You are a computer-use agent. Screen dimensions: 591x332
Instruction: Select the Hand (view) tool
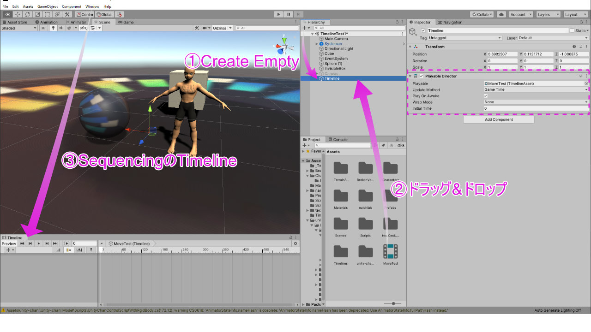coord(8,14)
